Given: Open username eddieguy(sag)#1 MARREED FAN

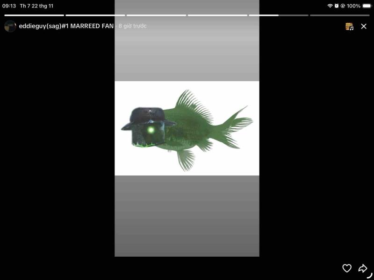Looking at the screenshot, I should coord(66,26).
